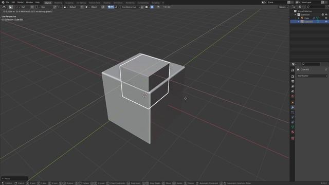Hide the Collection with its eye icon

coord(326,15)
